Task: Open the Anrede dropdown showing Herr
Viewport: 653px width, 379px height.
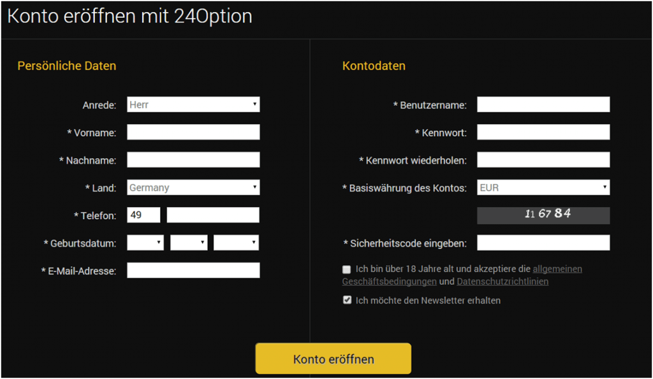Action: tap(193, 104)
